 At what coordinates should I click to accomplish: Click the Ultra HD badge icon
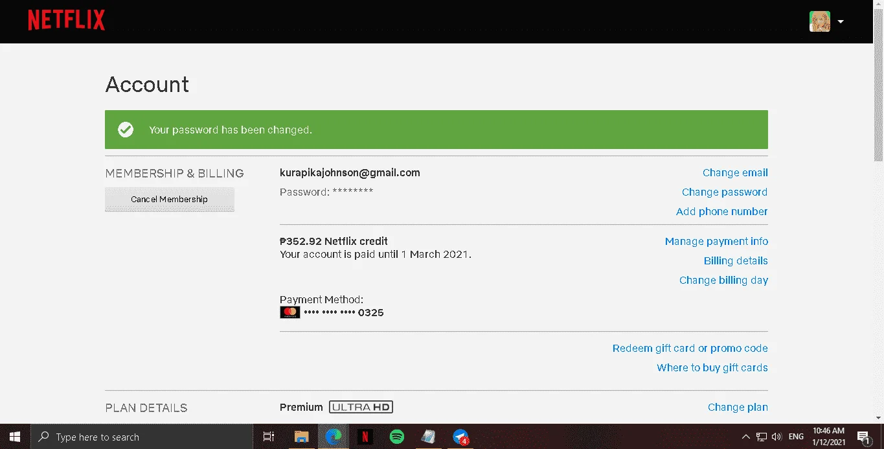pos(361,408)
